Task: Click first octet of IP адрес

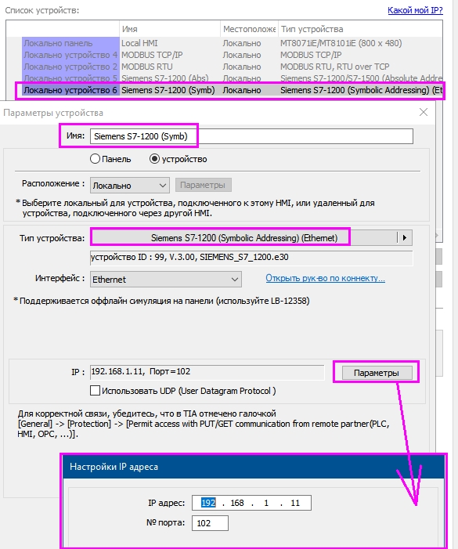Action: click(x=208, y=503)
